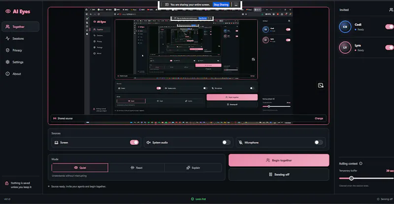Click Codi's Ready status text
Viewport: 394px width, 204px height.
pos(361,30)
